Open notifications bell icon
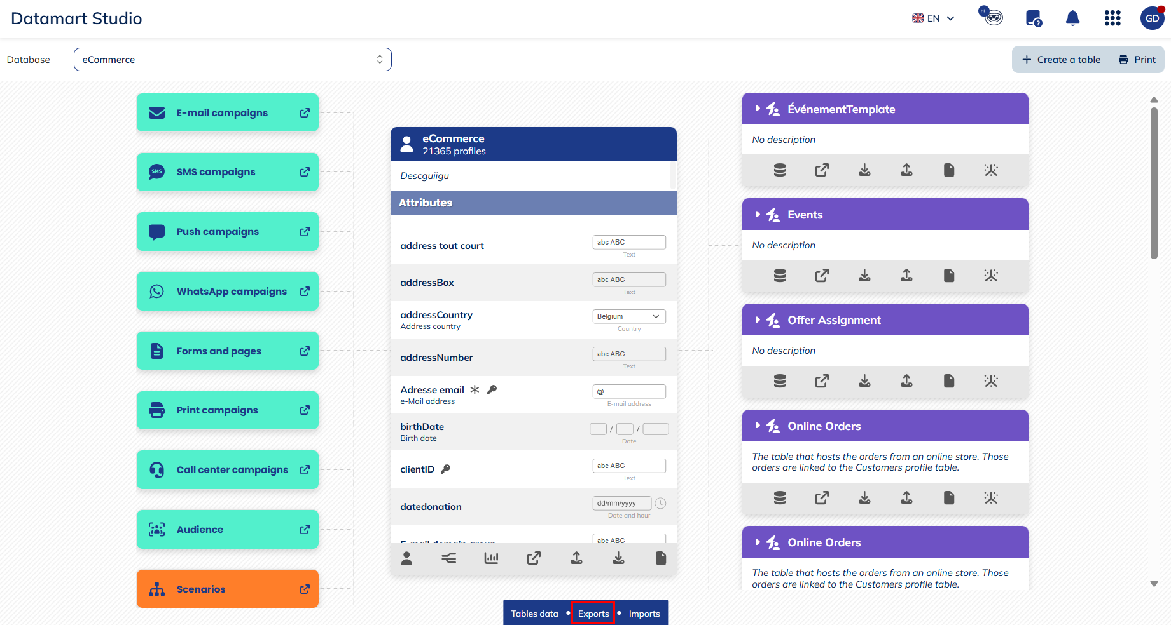The image size is (1171, 625). (1072, 18)
